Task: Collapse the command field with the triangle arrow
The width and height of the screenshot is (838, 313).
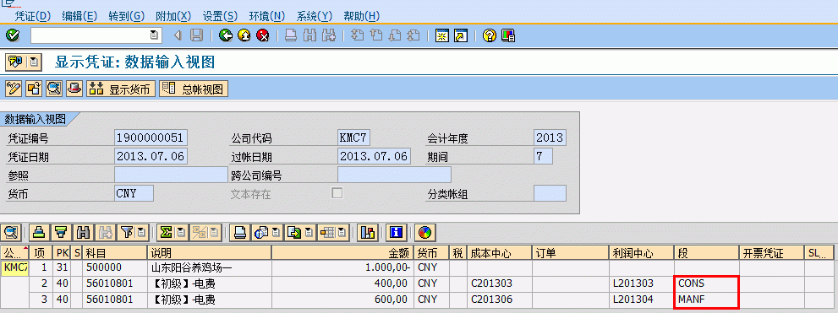Action: [x=178, y=35]
